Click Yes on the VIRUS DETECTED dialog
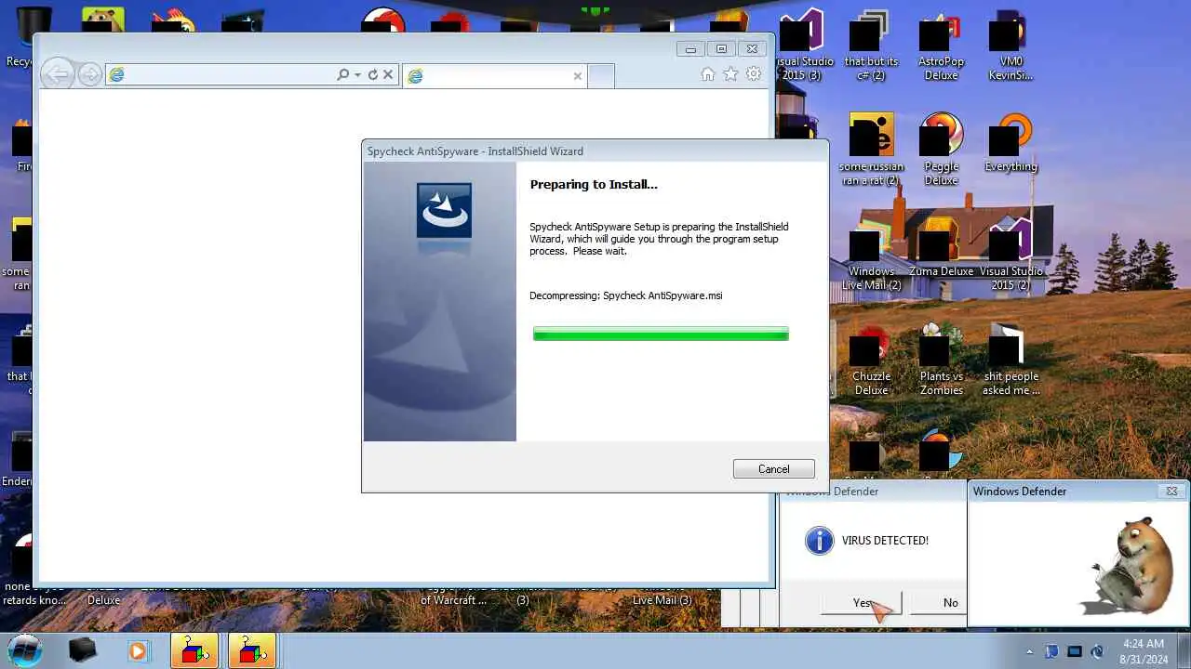 click(862, 603)
